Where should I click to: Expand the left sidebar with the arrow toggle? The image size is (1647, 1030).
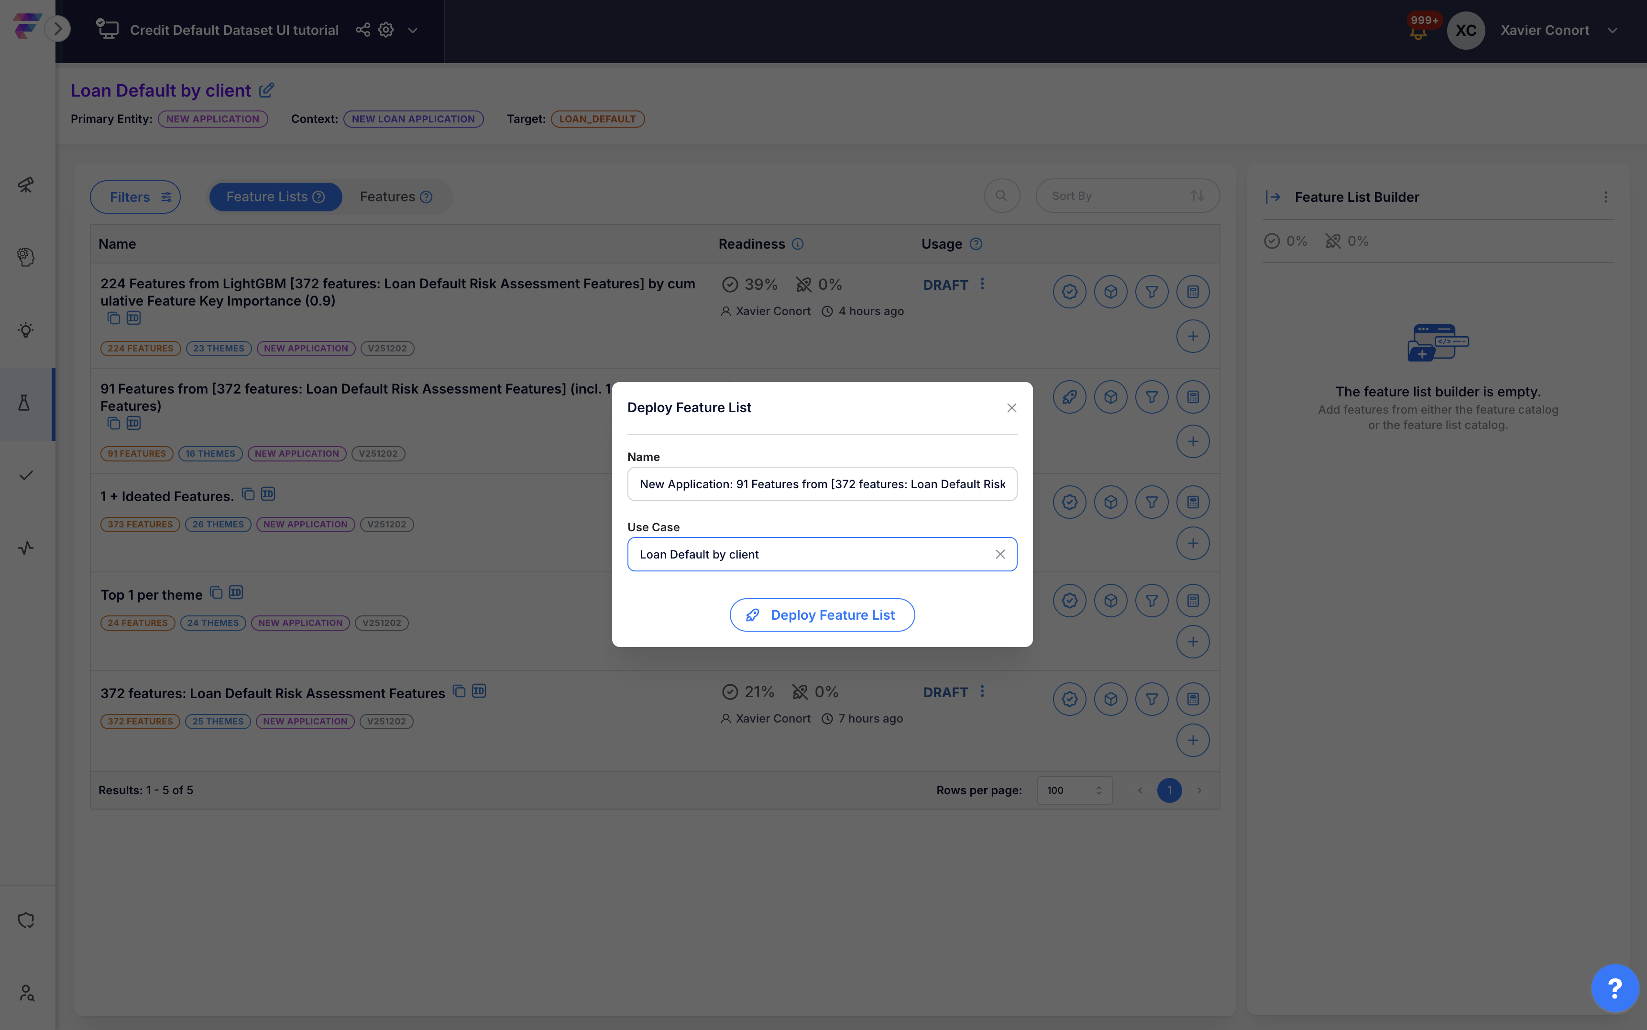coord(58,29)
